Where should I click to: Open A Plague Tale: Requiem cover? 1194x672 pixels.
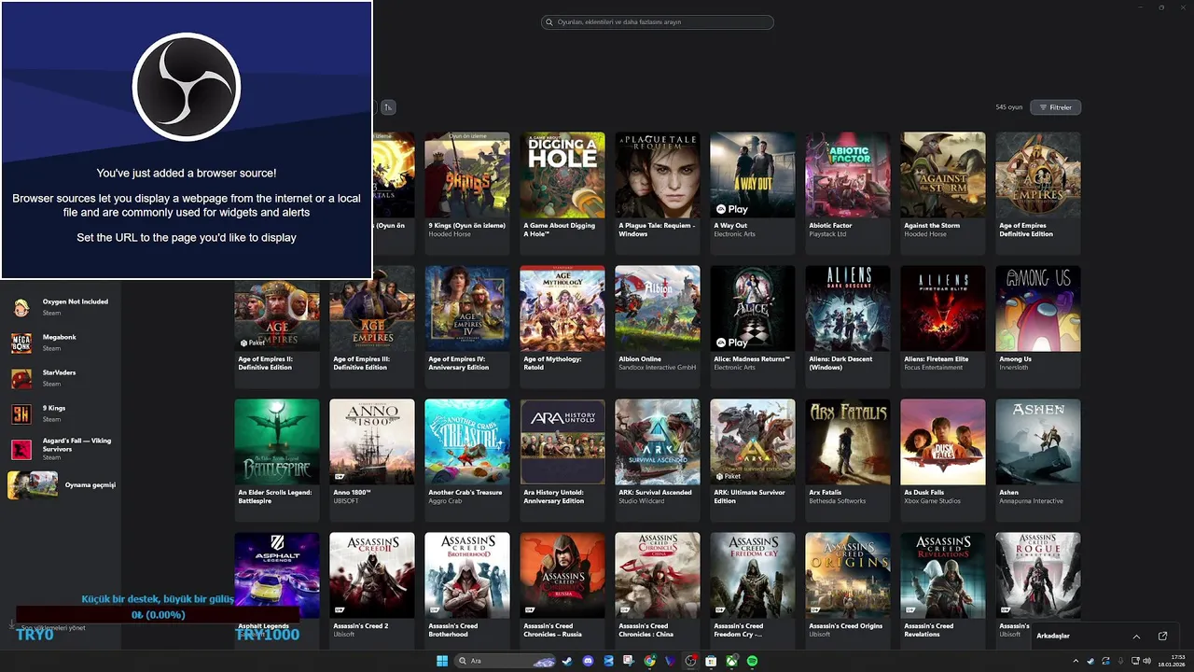658,175
